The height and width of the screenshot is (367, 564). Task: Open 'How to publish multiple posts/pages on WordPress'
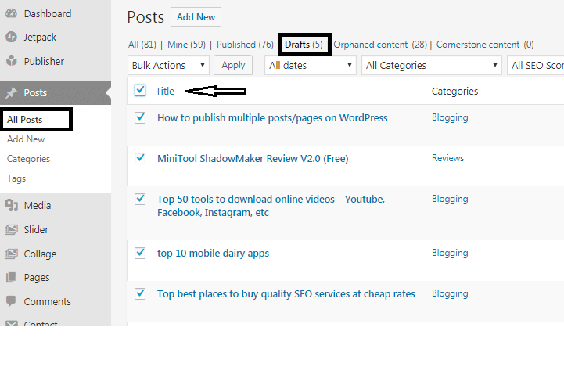[272, 117]
